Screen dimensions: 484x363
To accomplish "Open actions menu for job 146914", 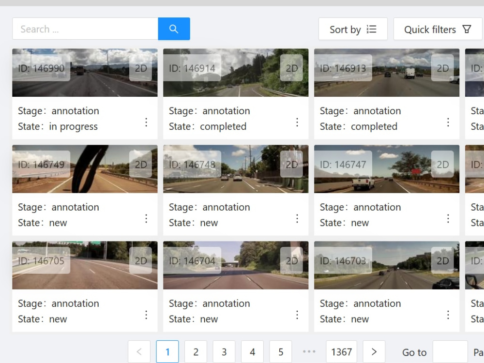I will coord(297,122).
